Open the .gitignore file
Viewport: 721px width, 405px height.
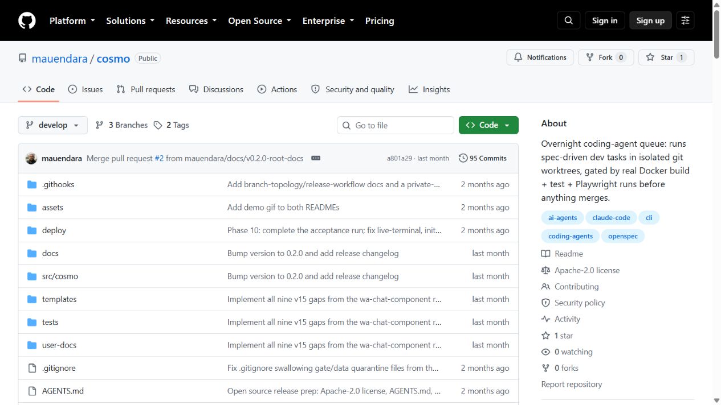(x=59, y=368)
